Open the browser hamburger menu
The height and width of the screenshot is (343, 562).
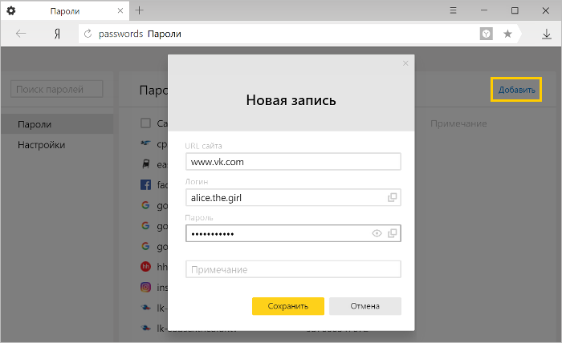pyautogui.click(x=453, y=10)
